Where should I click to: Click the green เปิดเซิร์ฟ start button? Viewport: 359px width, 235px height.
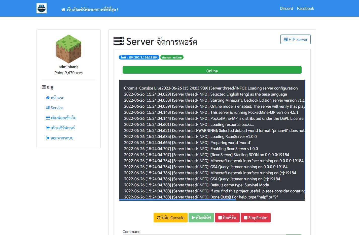(201, 218)
